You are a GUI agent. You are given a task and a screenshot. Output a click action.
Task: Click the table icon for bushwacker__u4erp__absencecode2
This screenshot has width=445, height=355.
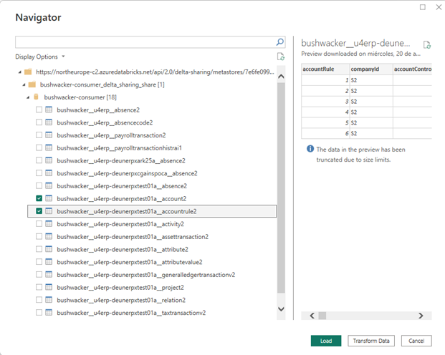(49, 122)
